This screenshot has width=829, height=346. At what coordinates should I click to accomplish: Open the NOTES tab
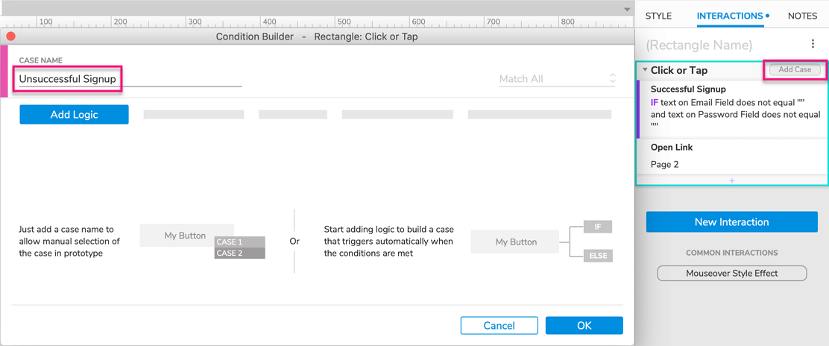802,16
